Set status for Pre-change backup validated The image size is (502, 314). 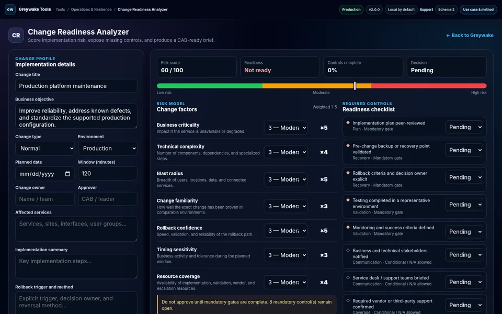point(464,150)
